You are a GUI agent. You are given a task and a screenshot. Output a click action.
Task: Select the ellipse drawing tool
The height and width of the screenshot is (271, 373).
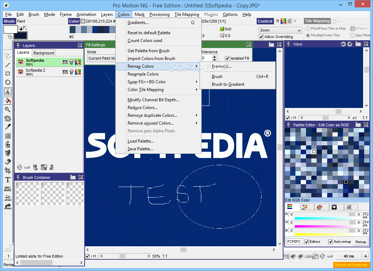click(8, 83)
